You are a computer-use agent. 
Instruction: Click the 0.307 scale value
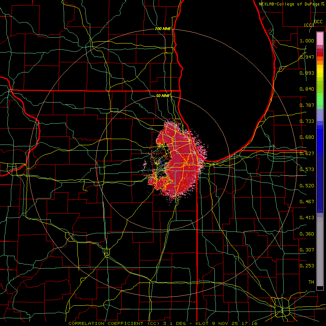pos(307,250)
